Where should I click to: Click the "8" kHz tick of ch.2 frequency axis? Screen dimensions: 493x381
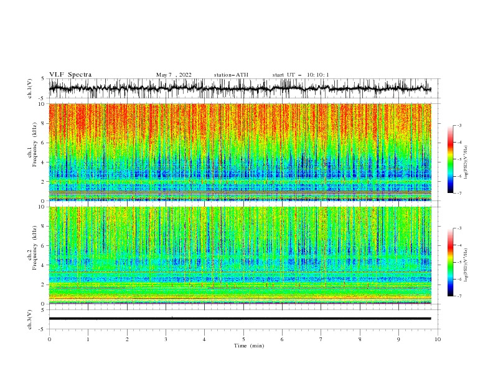(x=43, y=227)
